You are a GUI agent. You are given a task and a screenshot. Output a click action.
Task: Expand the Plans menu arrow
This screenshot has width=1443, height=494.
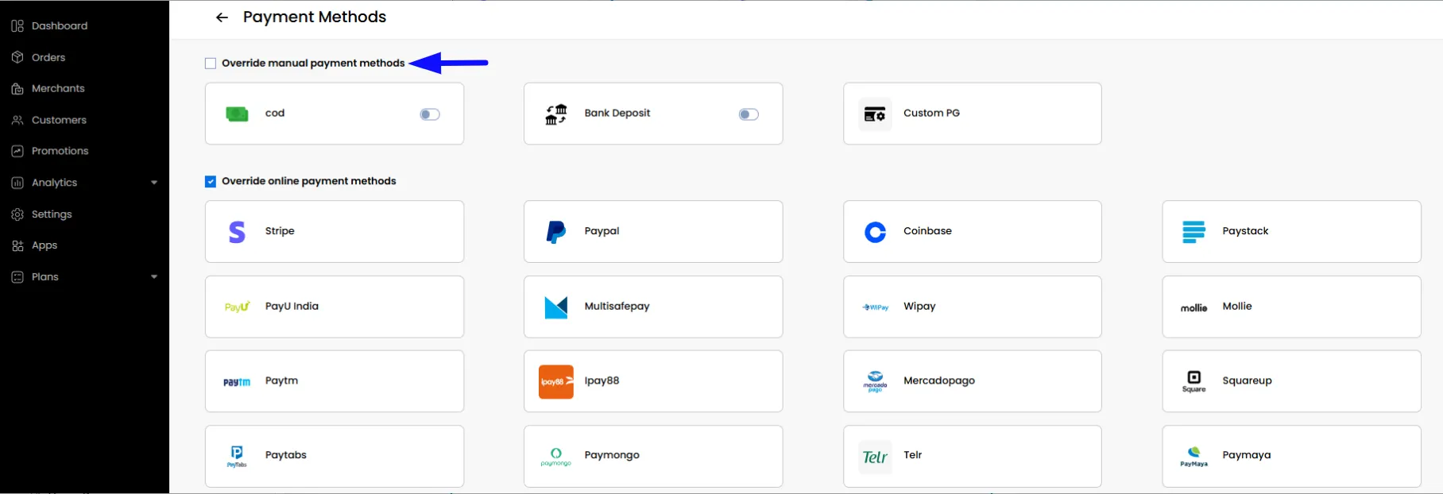click(154, 277)
